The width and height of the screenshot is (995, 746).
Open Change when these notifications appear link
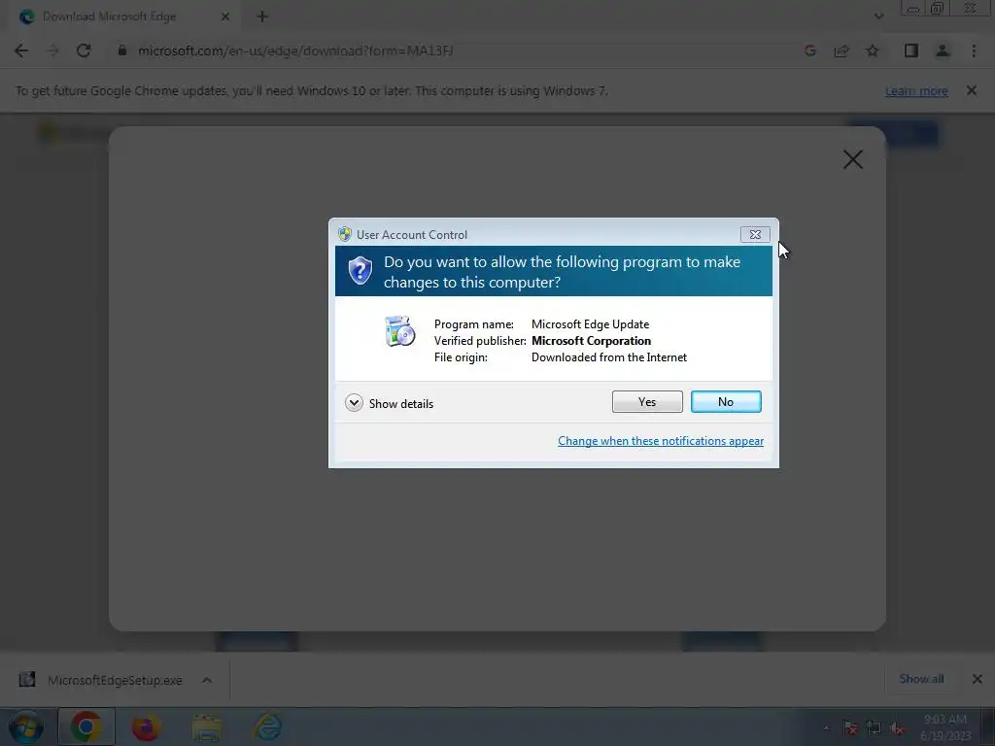660,441
